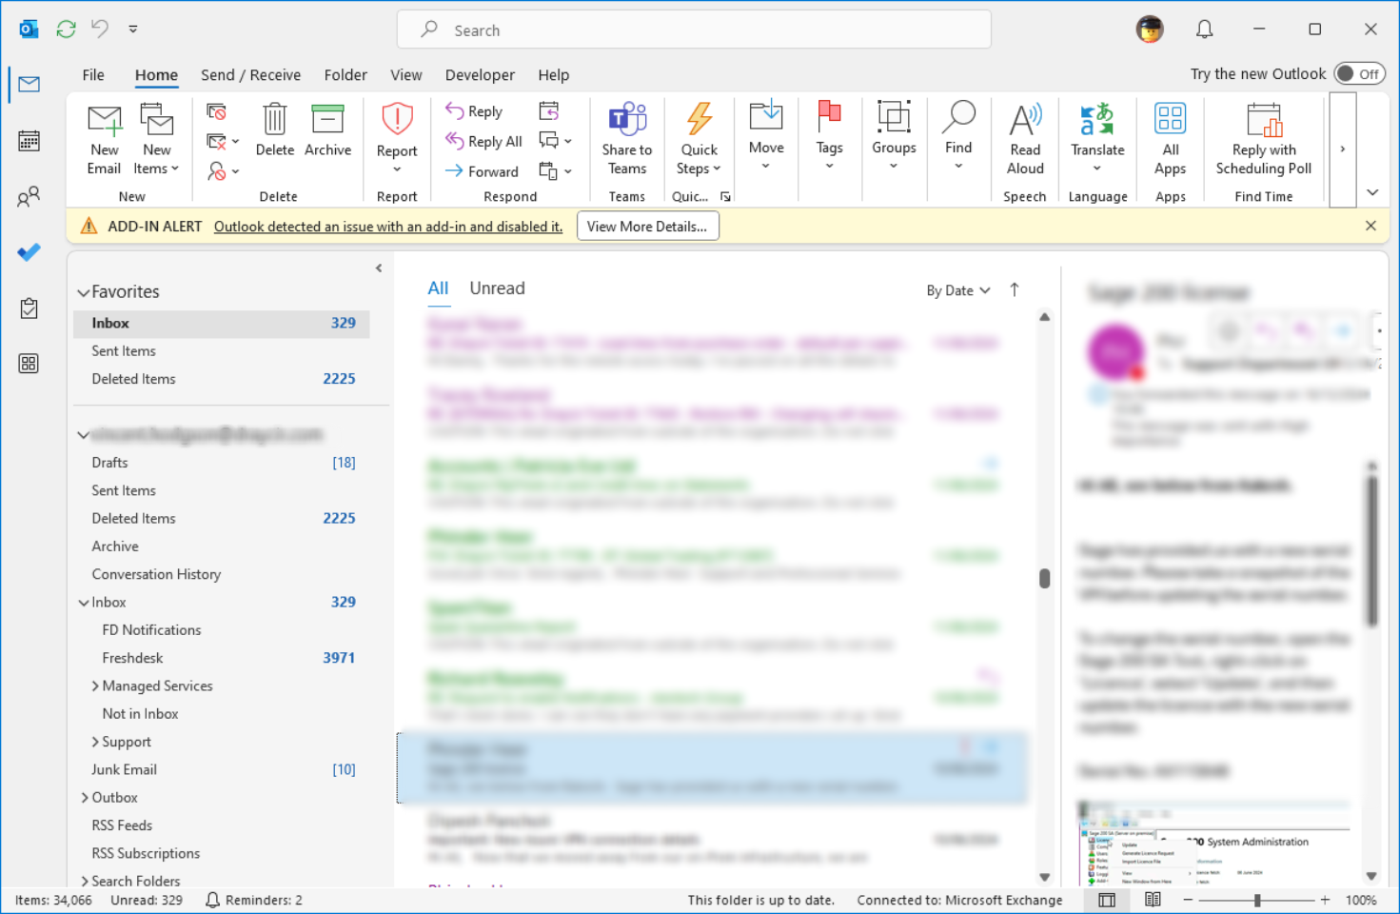Dismiss the Add-in Alert bar
Image resolution: width=1400 pixels, height=914 pixels.
pos(1370,226)
